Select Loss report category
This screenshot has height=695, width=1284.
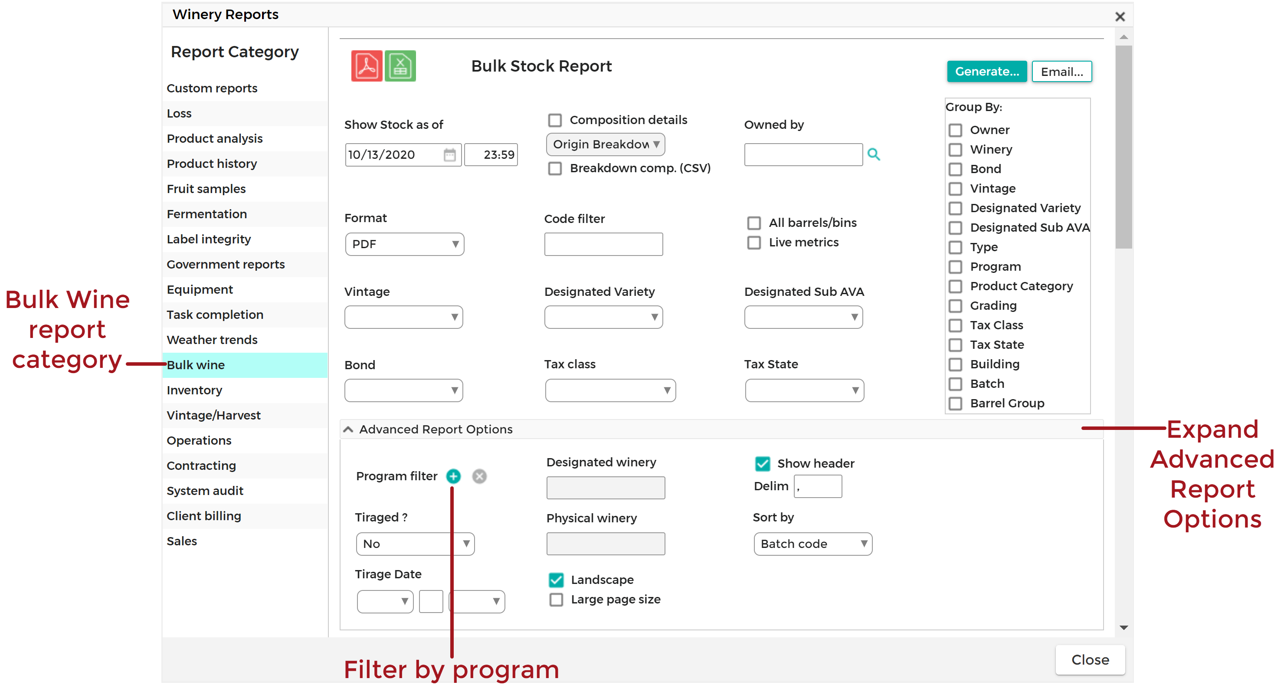[245, 114]
